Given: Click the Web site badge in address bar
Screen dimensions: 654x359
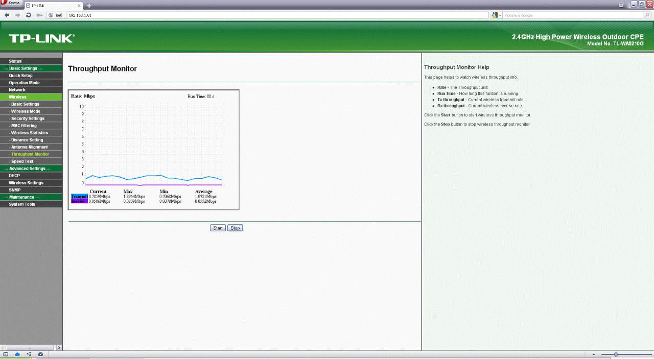Looking at the screenshot, I should point(55,15).
